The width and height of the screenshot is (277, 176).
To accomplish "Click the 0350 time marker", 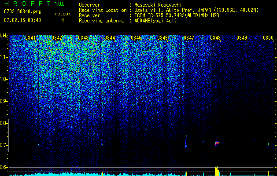I will tap(268, 38).
